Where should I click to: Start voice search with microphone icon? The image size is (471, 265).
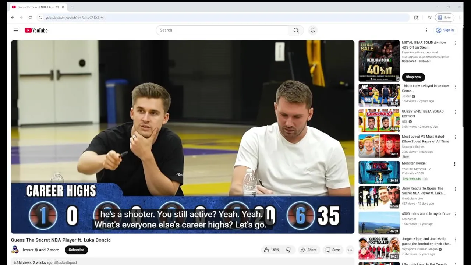coord(313,30)
